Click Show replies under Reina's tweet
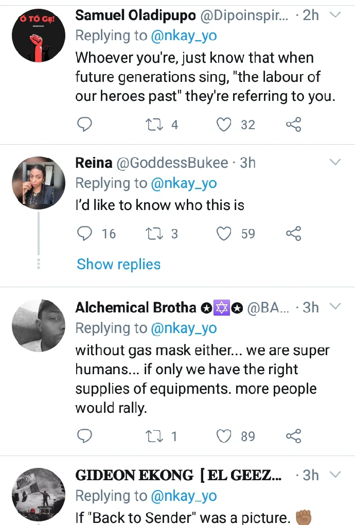This screenshot has height=525, width=355. click(119, 264)
